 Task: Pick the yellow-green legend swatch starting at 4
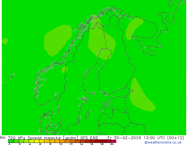[x=32, y=141]
